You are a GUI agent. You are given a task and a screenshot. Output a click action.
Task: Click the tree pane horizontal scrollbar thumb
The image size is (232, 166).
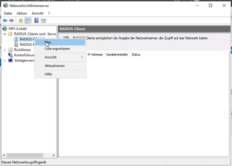click(25, 155)
